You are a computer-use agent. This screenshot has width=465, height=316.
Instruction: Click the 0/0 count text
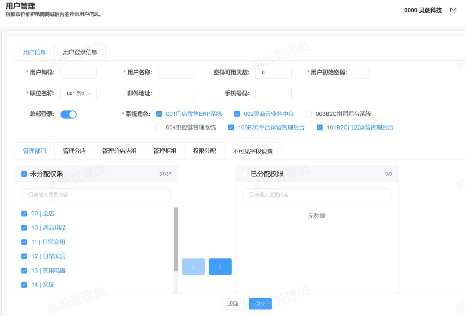(389, 174)
